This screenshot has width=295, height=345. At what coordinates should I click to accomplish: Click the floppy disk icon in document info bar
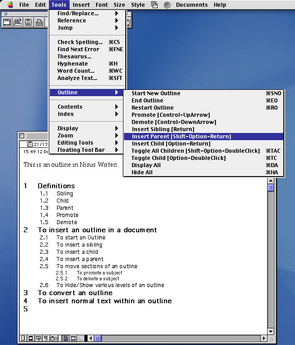[x=30, y=144]
